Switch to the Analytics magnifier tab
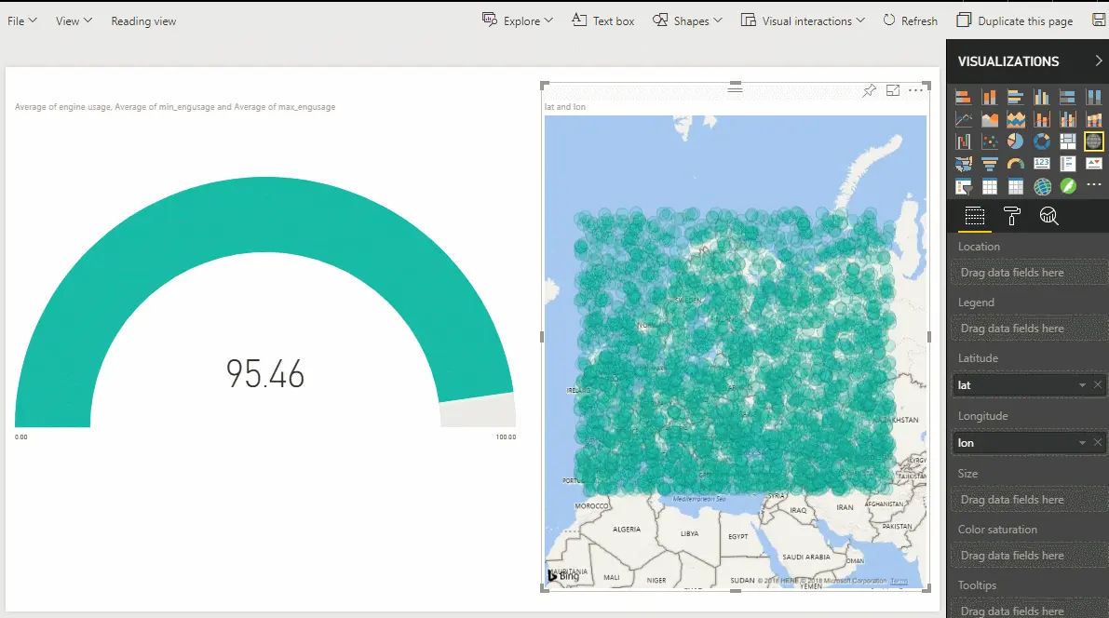 [x=1048, y=216]
